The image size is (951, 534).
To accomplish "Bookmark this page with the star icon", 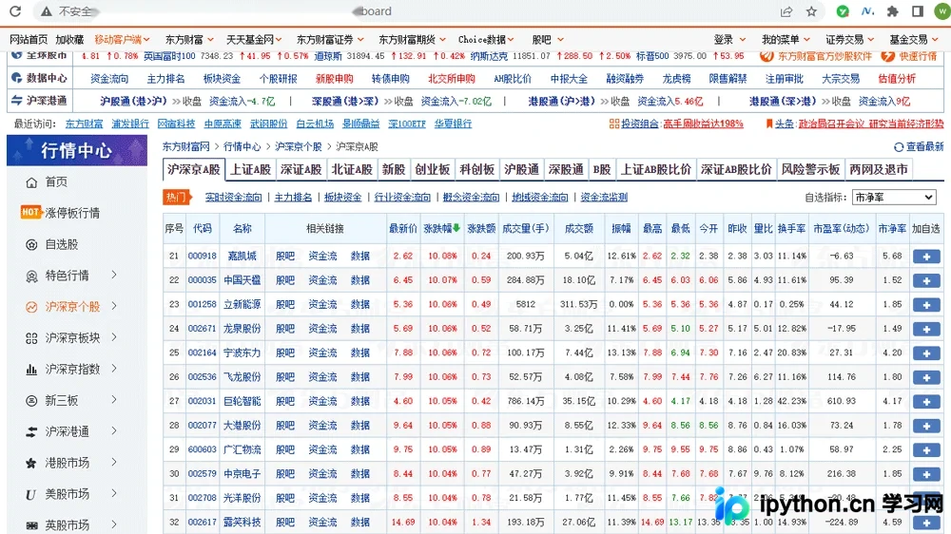I will tap(811, 10).
